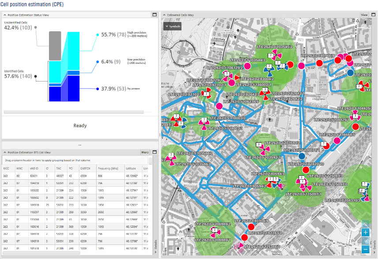Collapse the Estimated Cells Map section
The image size is (378, 259).
coord(164,15)
